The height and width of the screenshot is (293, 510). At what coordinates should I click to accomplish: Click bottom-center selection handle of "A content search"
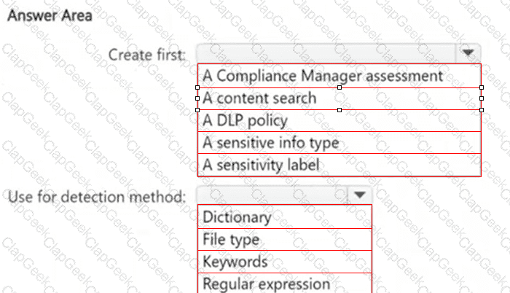[340, 110]
